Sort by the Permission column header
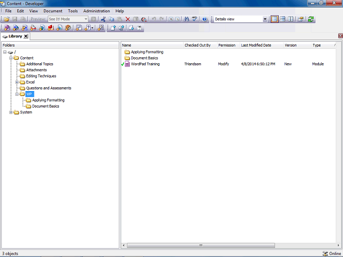The height and width of the screenshot is (257, 343). [x=228, y=45]
